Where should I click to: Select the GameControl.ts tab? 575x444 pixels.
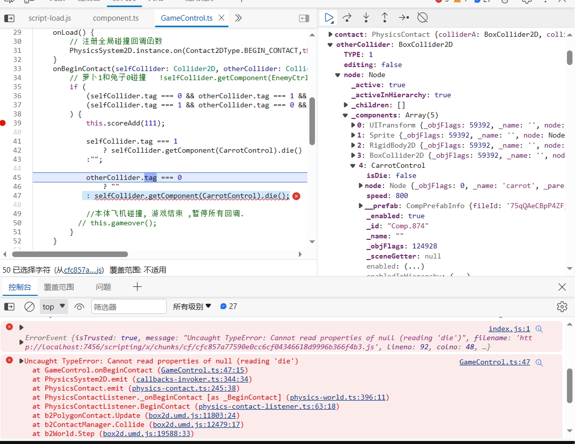tap(186, 18)
